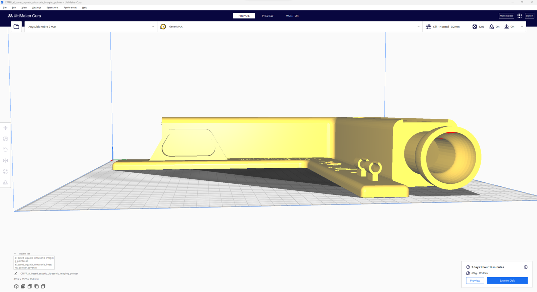Open file with the folder icon
Screen dimensions: 537x292
point(16,26)
